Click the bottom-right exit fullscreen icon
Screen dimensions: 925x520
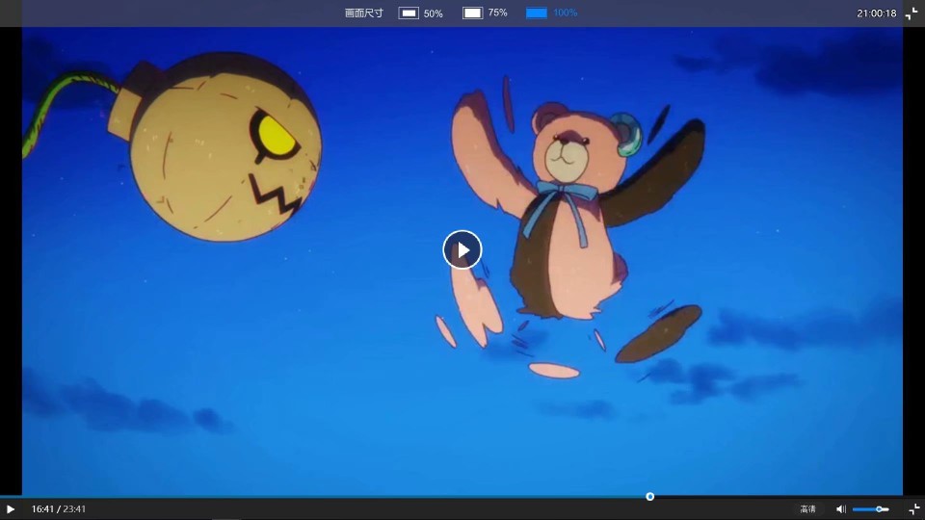click(x=913, y=509)
